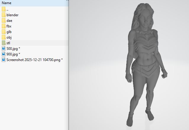Click the blender folder icon

tap(4, 15)
